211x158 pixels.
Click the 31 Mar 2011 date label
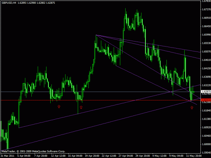7,156
